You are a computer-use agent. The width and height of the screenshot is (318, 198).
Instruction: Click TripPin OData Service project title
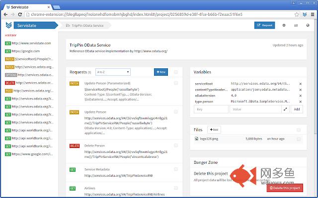coord(90,45)
